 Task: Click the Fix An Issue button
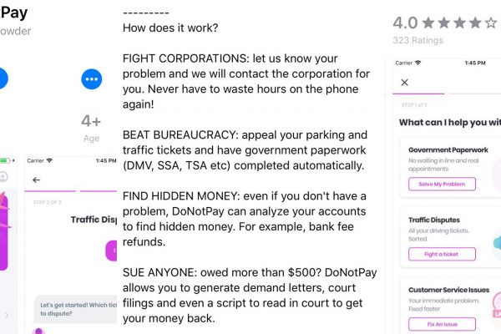[442, 324]
